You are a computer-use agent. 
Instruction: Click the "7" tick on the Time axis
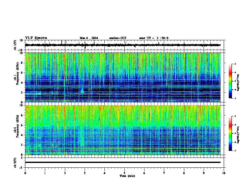[x=164, y=173]
